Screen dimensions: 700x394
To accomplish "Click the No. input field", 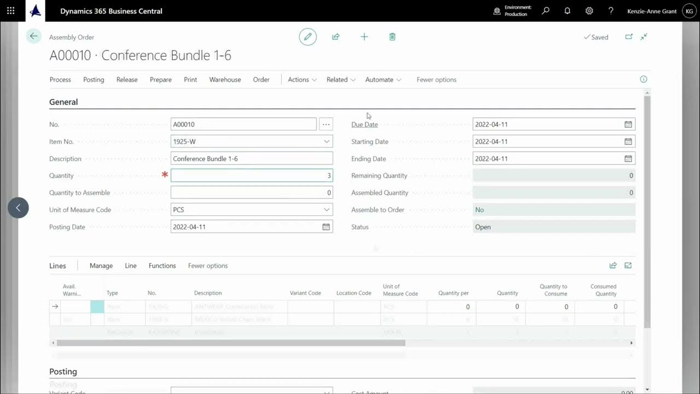I will pyautogui.click(x=243, y=124).
